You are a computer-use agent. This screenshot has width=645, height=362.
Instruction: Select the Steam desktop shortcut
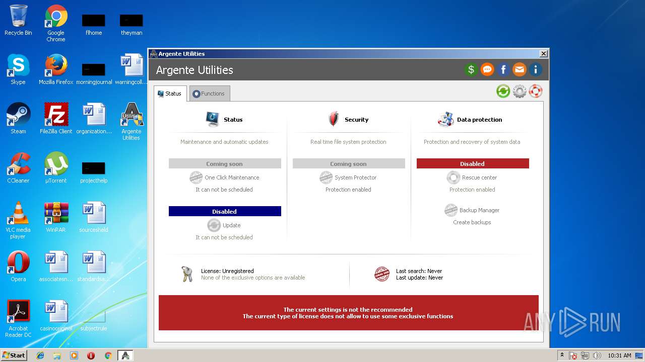[18, 119]
